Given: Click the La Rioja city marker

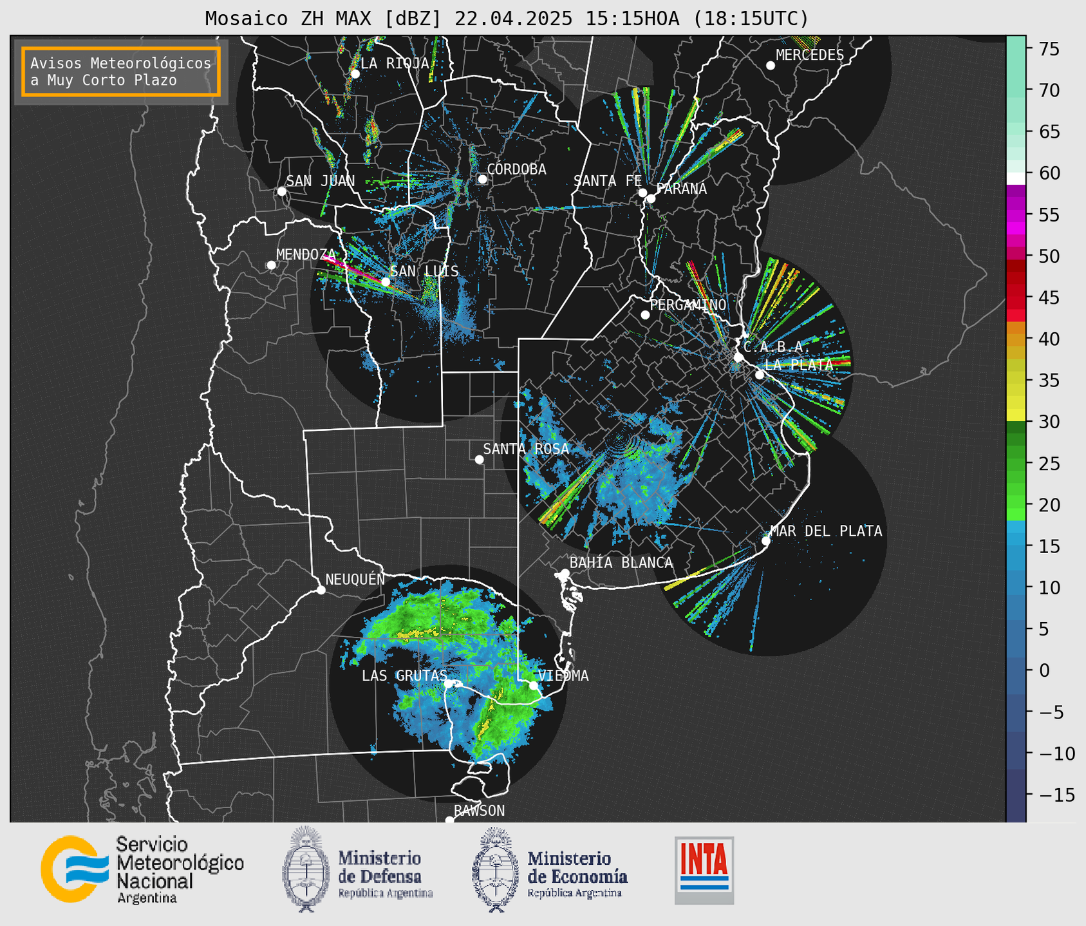Looking at the screenshot, I should point(355,74).
